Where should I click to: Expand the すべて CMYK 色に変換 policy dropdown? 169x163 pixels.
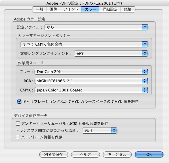[84, 44]
